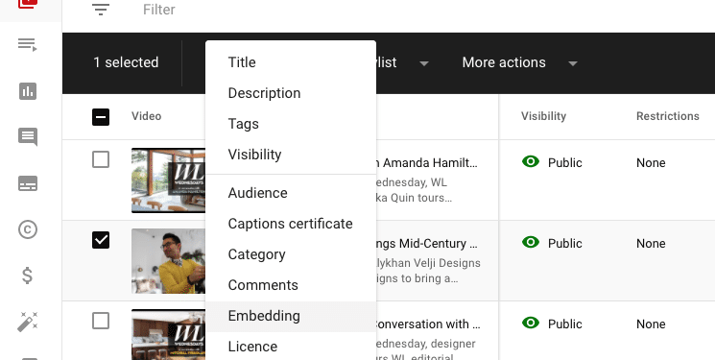Uncheck the Mid-Century video checkbox

(101, 240)
